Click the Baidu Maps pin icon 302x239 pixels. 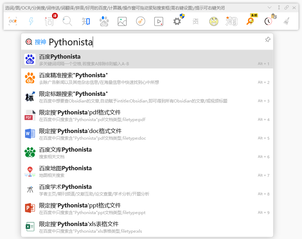(30, 171)
